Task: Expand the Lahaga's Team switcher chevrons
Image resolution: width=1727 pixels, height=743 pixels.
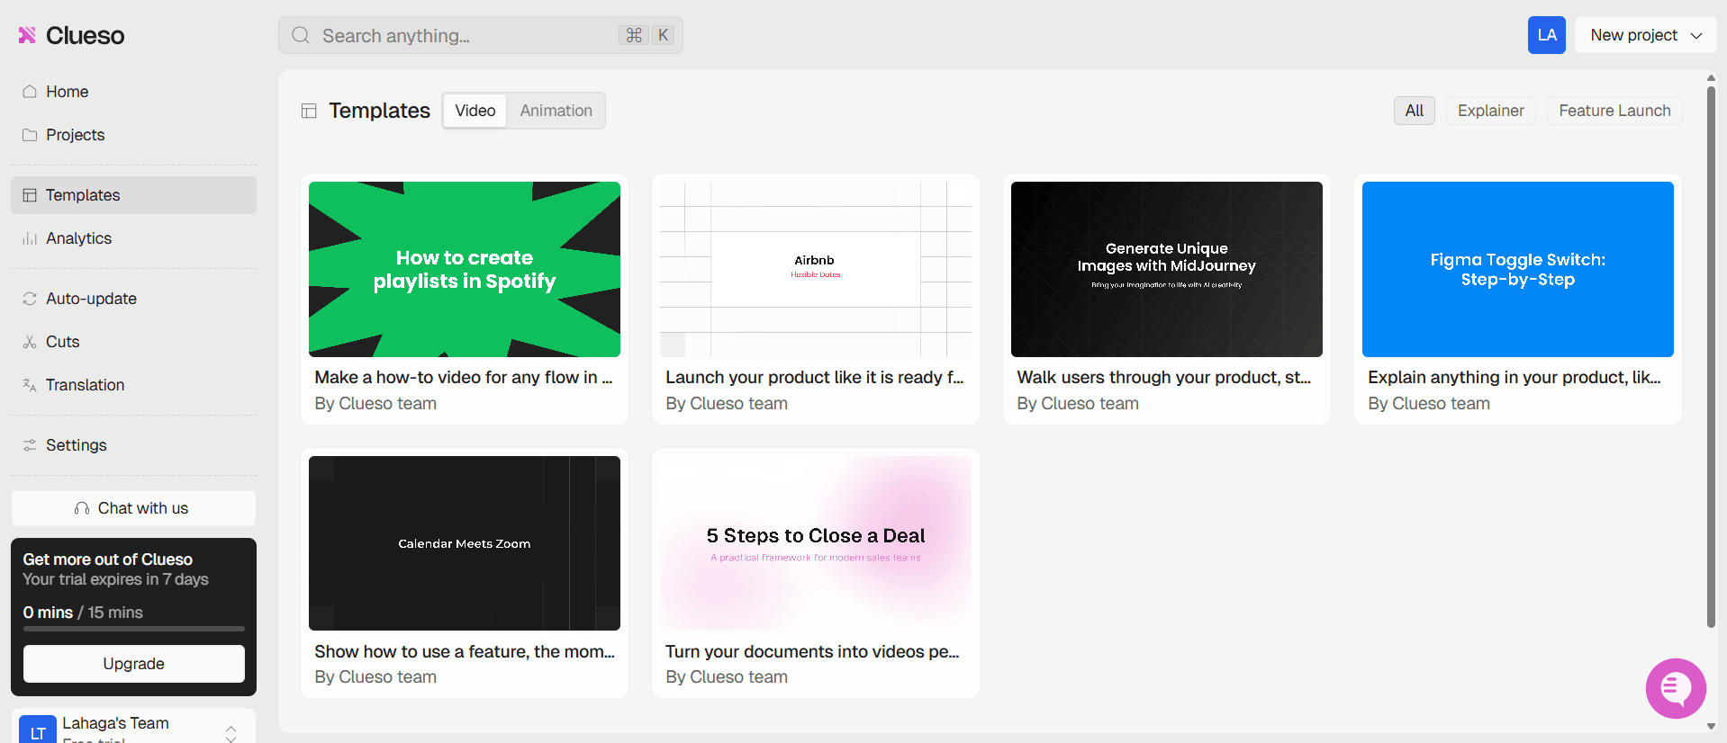Action: coord(231,732)
